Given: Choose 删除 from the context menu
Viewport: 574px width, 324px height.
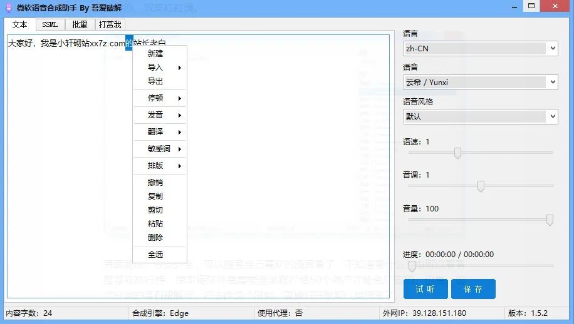Looking at the screenshot, I should [x=160, y=238].
